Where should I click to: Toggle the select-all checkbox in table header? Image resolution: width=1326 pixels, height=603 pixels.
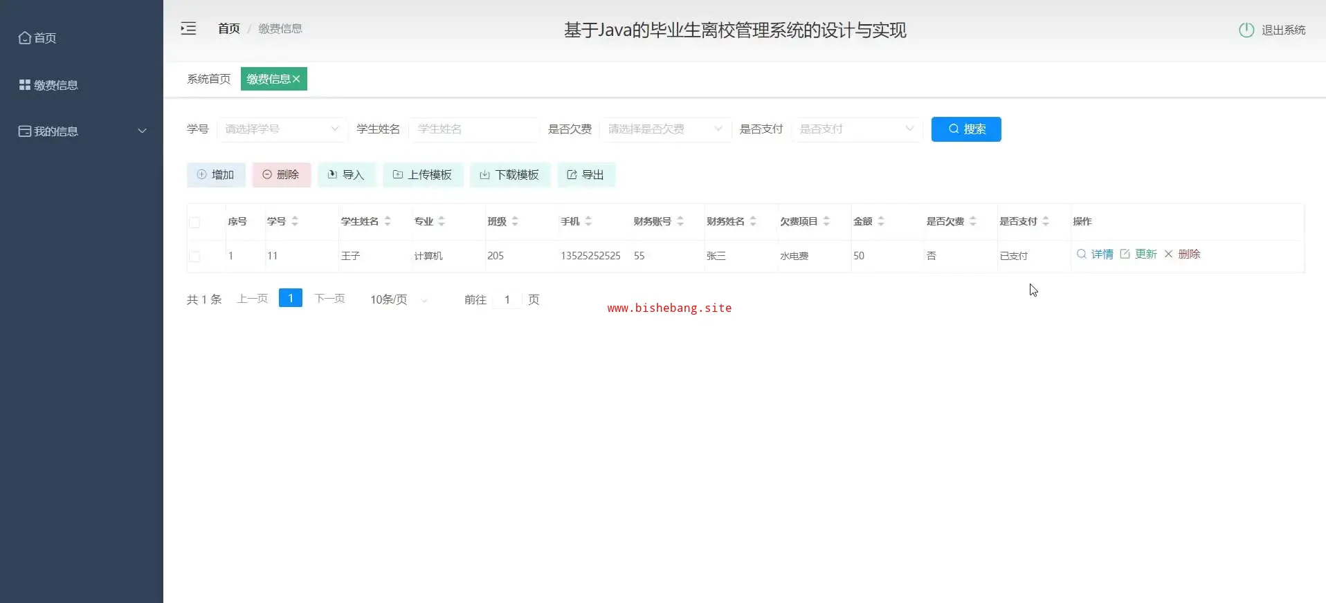[x=194, y=222]
